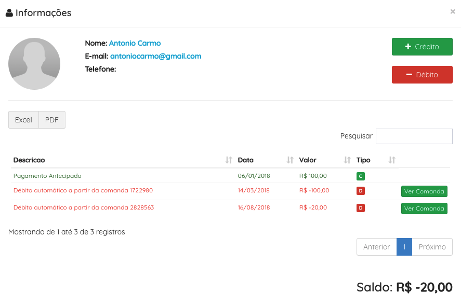The width and height of the screenshot is (461, 307).
Task: Sort by Descricao column arrows icon
Action: (x=229, y=160)
